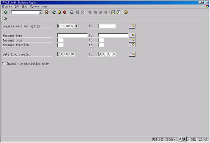Screen dimensions: 210x143
Task: Click the Message type from field
Action: (x=72, y=35)
